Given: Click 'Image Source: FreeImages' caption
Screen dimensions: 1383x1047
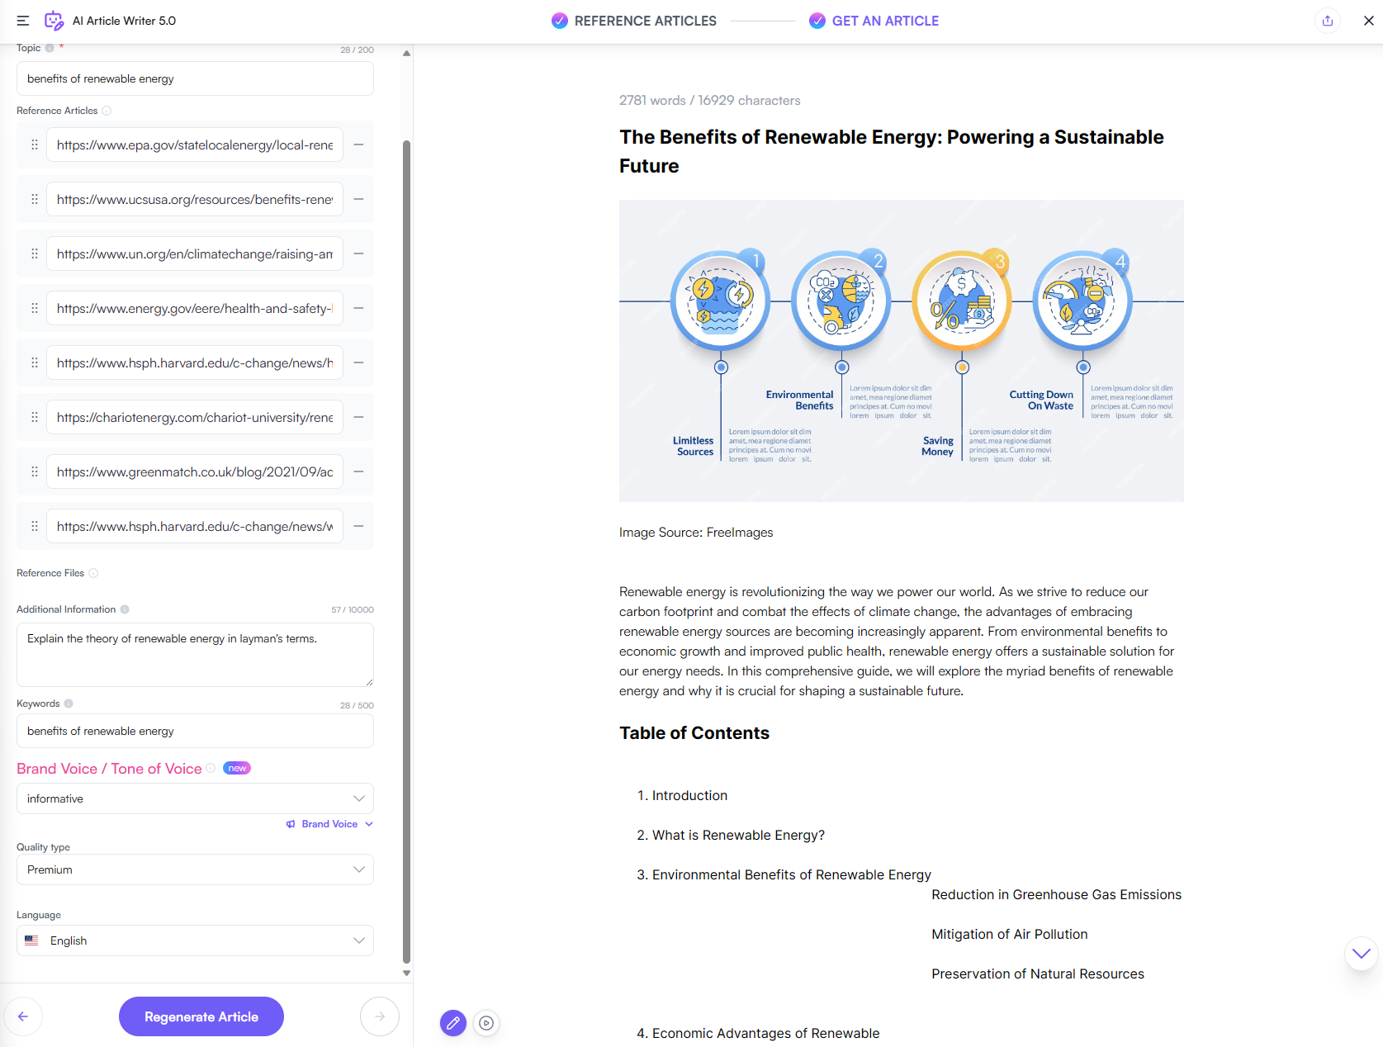Looking at the screenshot, I should [x=696, y=533].
